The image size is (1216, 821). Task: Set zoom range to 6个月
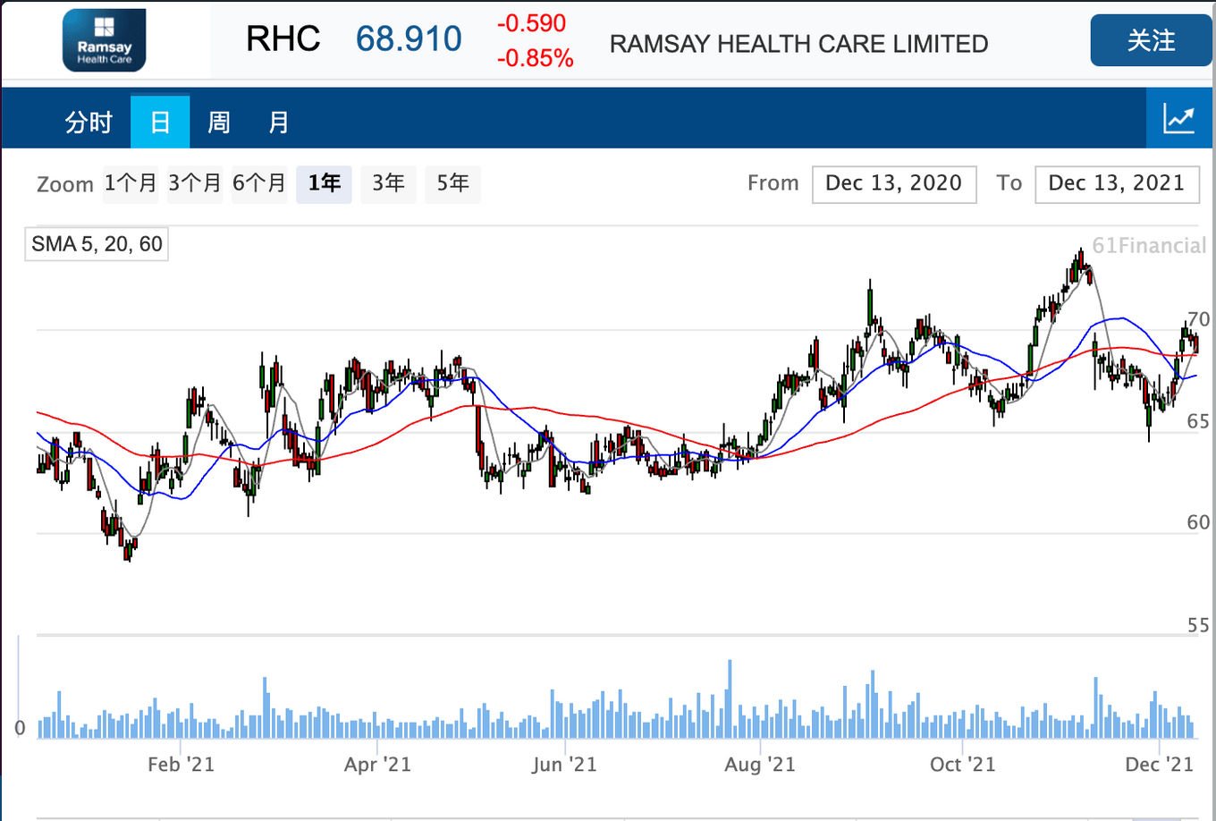pos(259,183)
